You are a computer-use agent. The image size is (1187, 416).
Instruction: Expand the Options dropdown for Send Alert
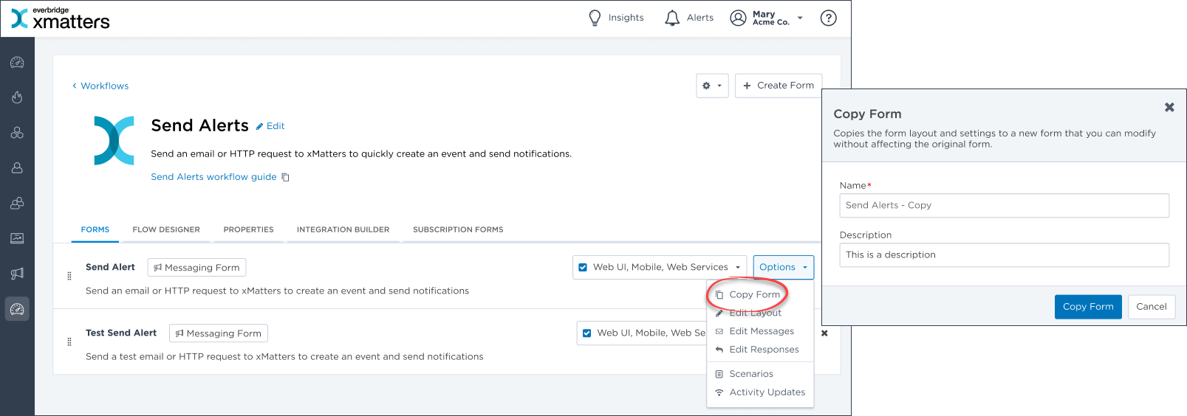click(784, 267)
